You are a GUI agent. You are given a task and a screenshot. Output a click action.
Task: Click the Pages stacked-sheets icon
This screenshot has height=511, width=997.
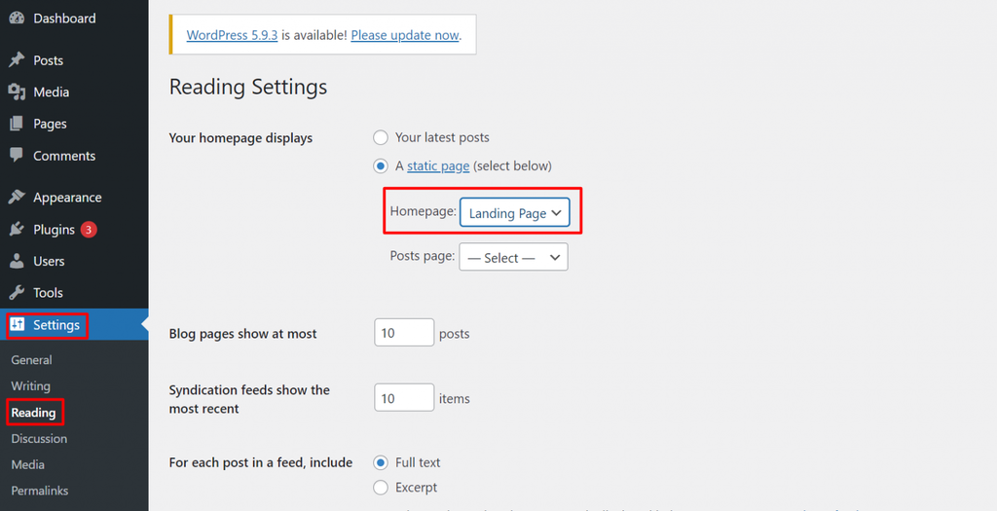pos(17,124)
